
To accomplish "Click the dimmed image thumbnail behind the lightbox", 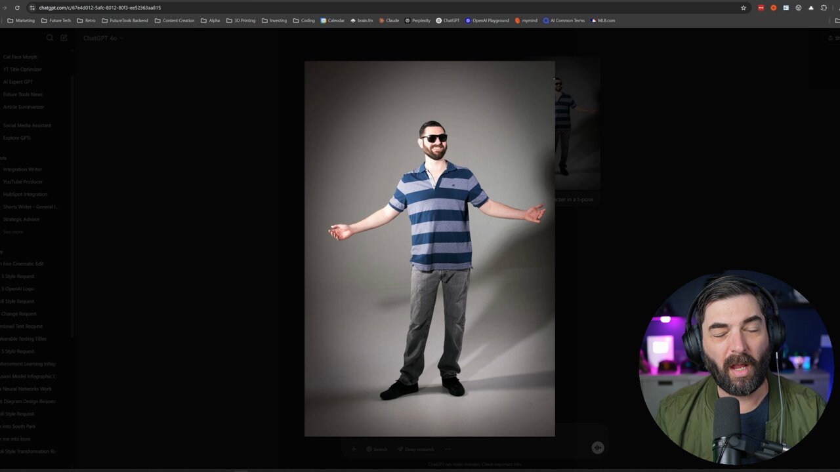I will click(577, 125).
